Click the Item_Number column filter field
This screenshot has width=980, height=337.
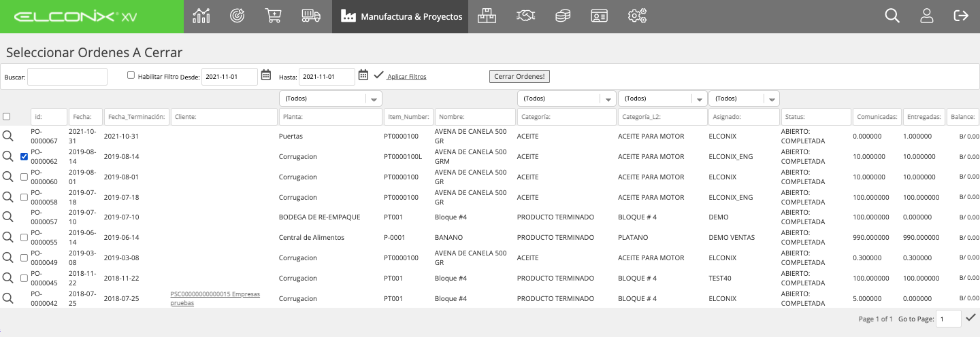408,117
